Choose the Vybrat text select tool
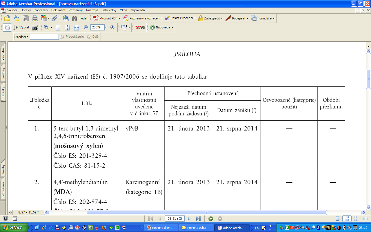Viewport: 371px width, 232px height. 21,27
